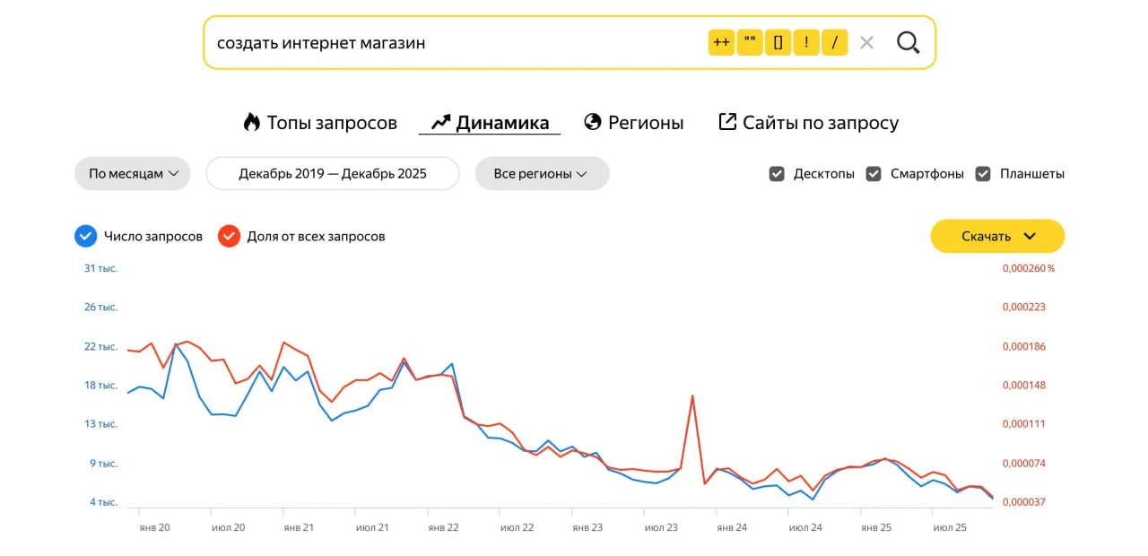Viewport: 1148px width, 556px height.
Task: Hide the Число запросов series
Action: (85, 235)
